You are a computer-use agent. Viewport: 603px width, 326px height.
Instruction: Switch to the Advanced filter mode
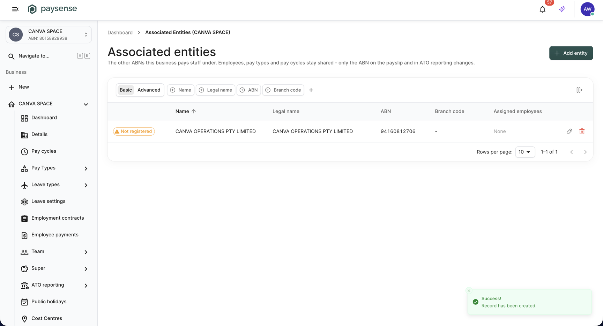149,90
